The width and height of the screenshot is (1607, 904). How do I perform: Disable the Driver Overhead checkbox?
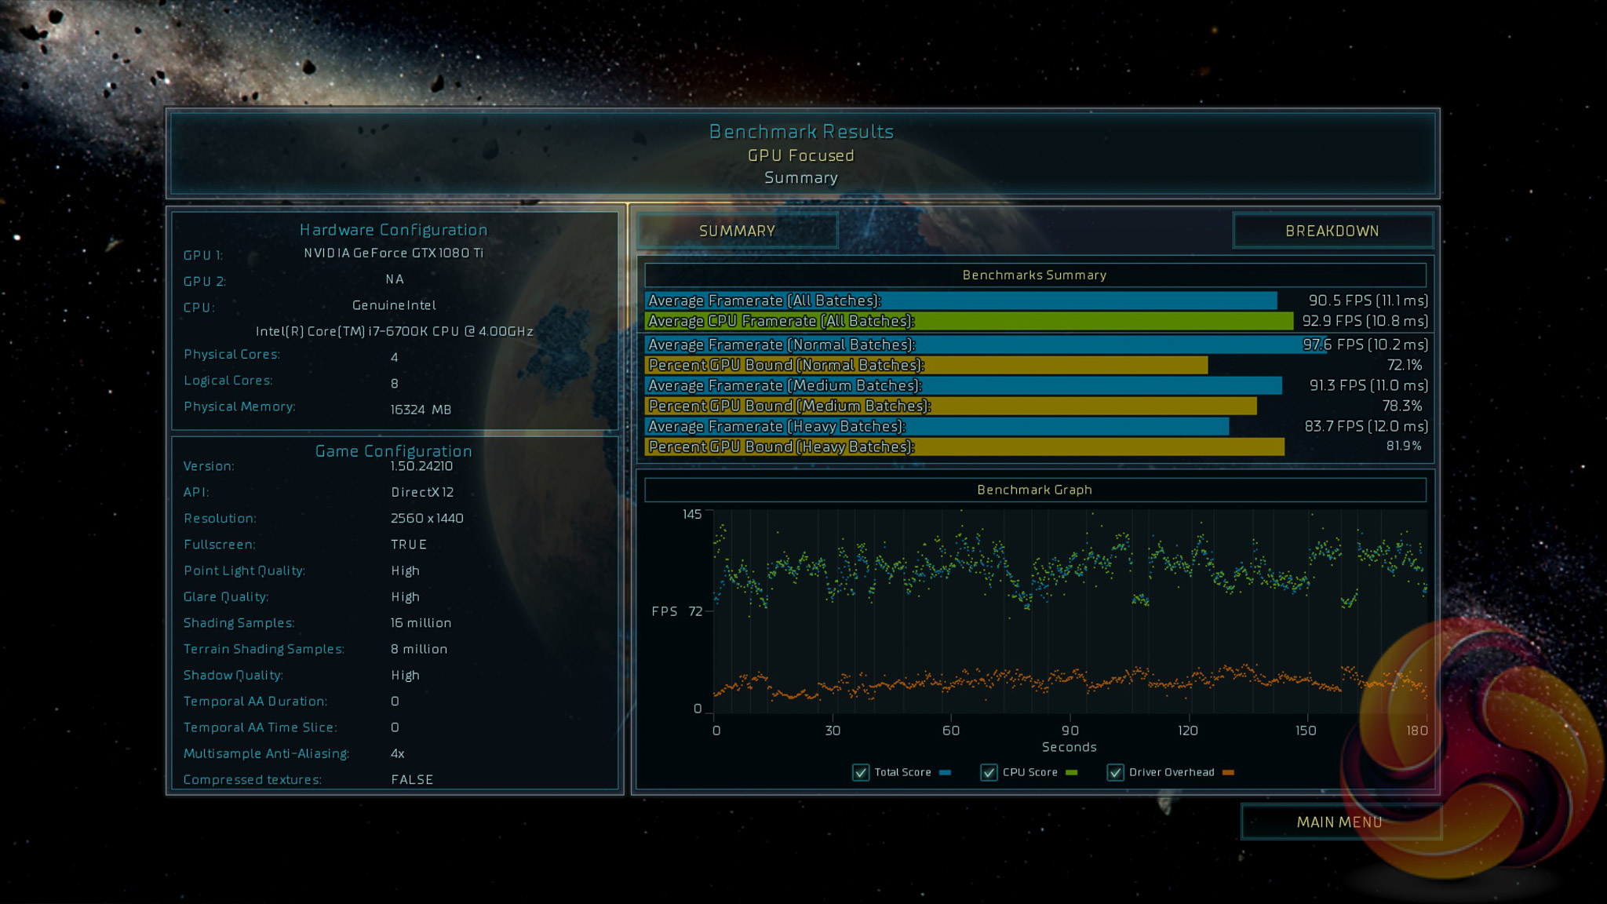(x=1115, y=772)
